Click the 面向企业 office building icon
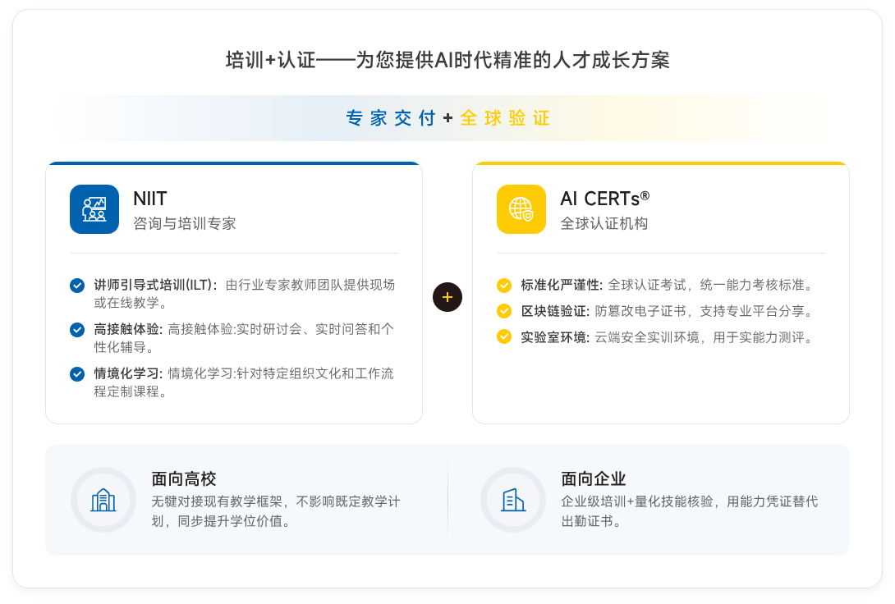Image resolution: width=895 pixels, height=604 pixels. pyautogui.click(x=513, y=500)
